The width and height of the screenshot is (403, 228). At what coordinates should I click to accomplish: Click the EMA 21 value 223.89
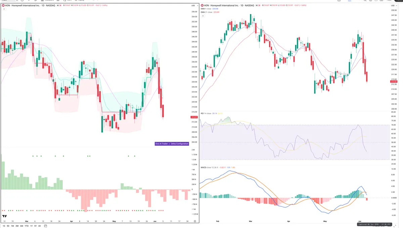216,12
